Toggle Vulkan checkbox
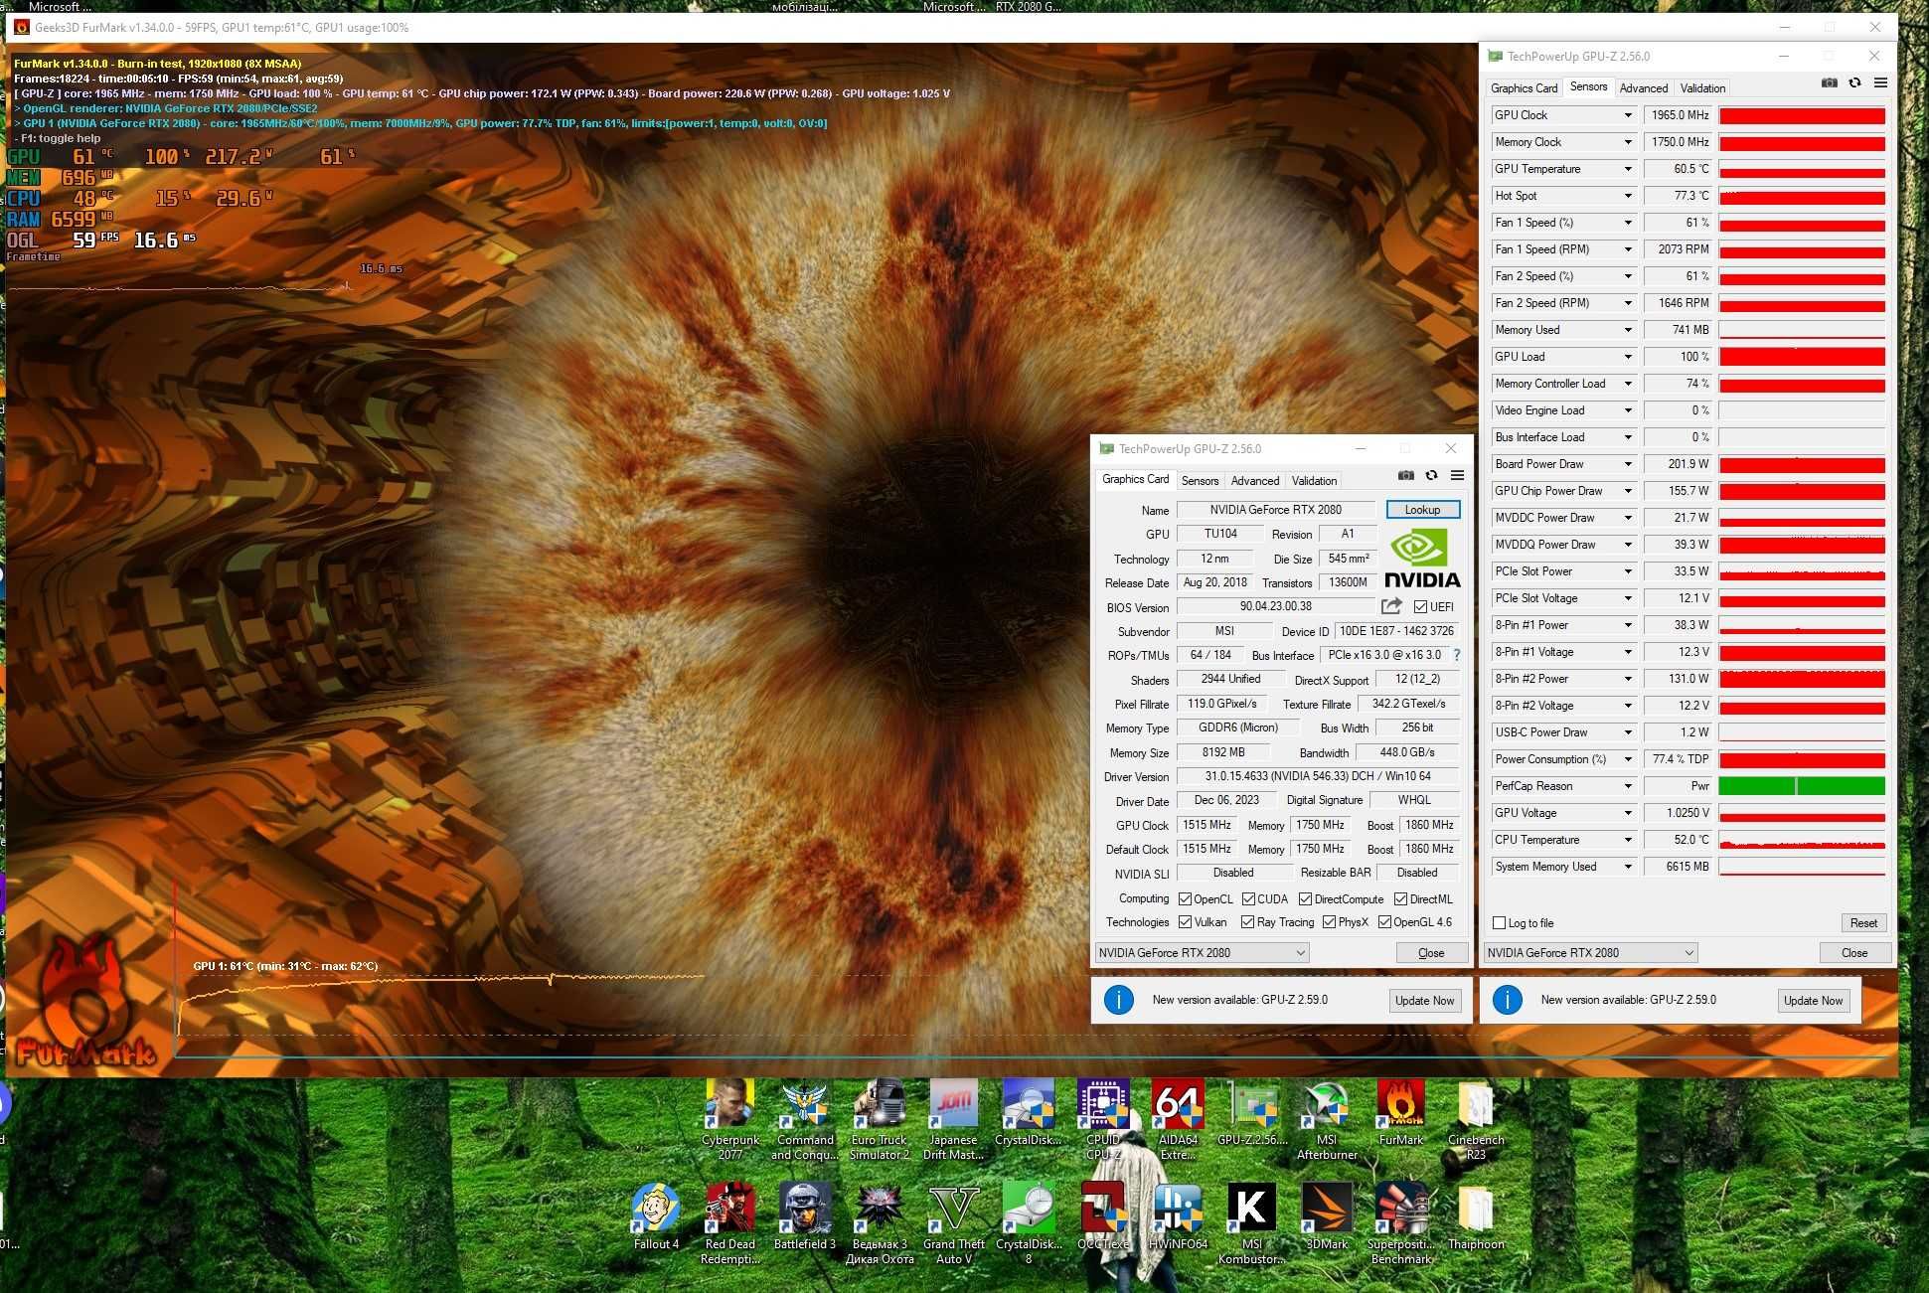The width and height of the screenshot is (1929, 1293). tap(1185, 922)
